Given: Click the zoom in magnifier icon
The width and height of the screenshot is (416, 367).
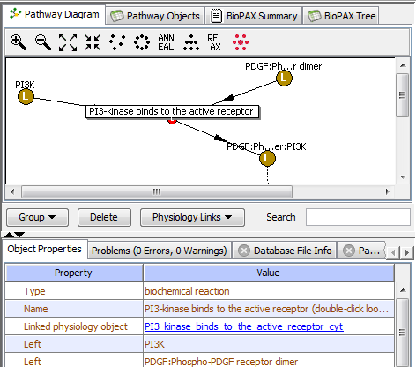Looking at the screenshot, I should pos(19,42).
